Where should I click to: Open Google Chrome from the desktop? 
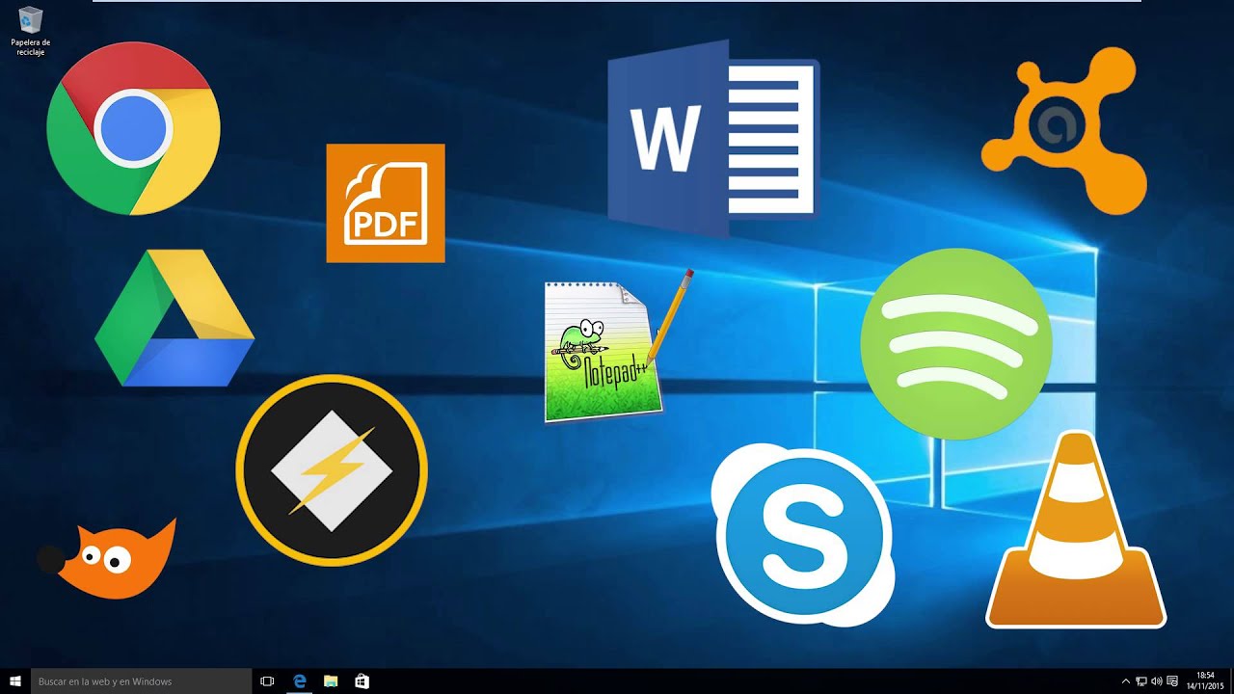point(133,128)
